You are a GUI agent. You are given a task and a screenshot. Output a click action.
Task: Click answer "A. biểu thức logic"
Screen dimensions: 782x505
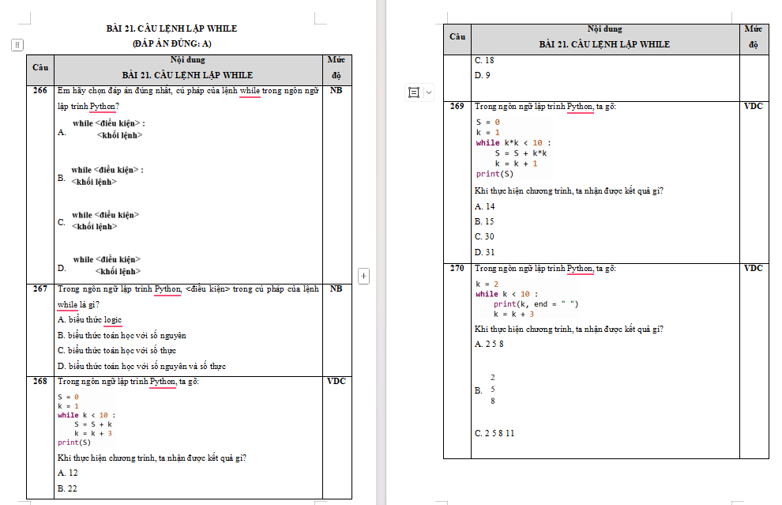89,320
